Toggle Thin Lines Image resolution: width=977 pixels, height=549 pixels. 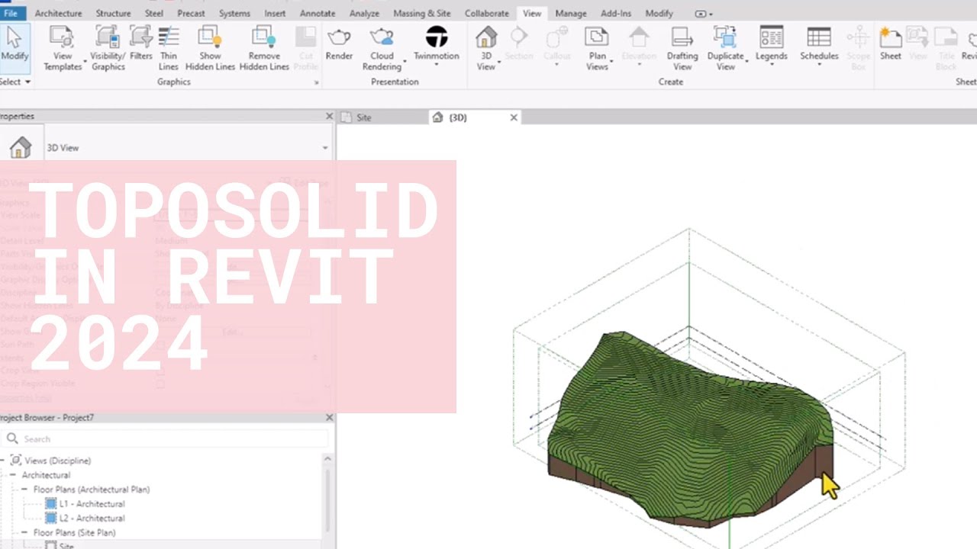(x=169, y=48)
